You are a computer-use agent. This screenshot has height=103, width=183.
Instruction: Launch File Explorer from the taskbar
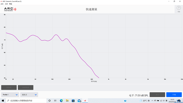click(x=67, y=101)
